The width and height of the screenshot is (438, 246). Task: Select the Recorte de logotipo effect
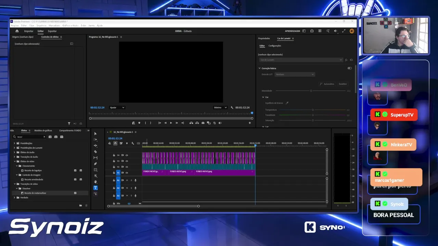click(33, 170)
